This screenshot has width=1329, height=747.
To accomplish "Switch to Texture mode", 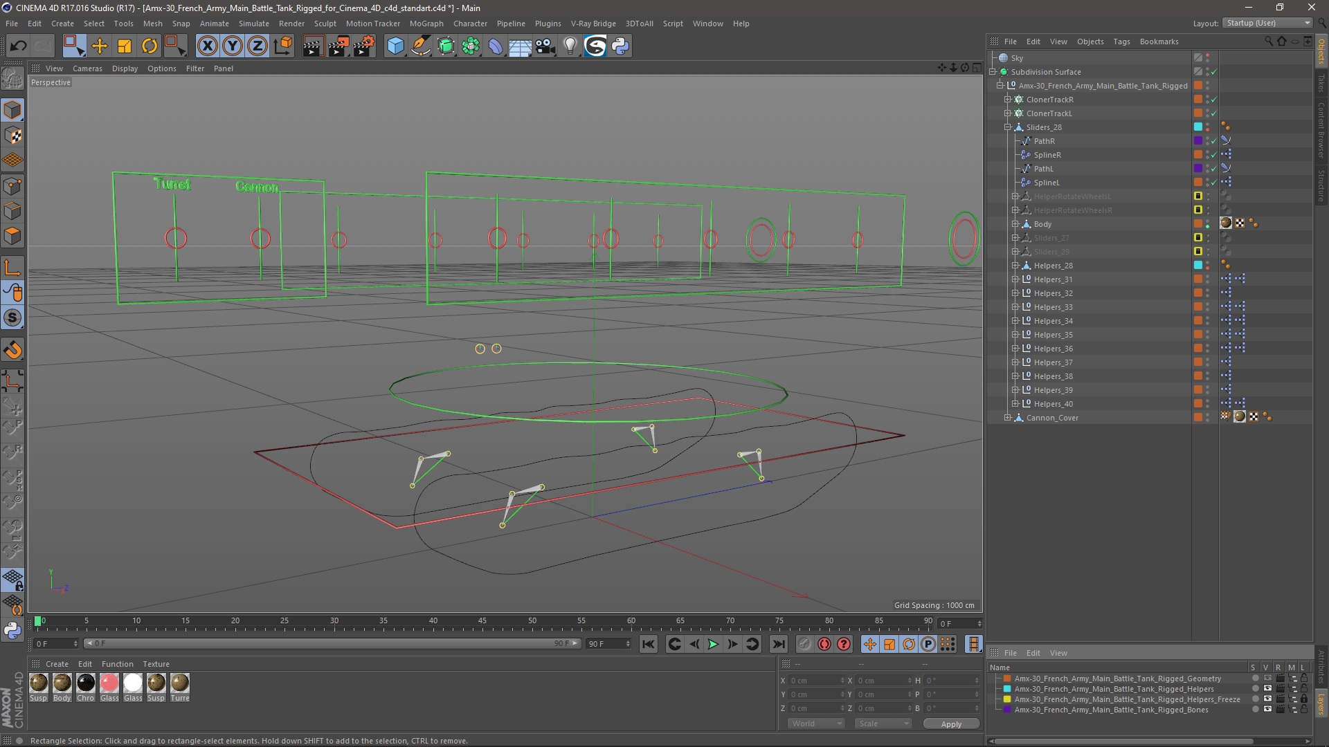I will (12, 136).
